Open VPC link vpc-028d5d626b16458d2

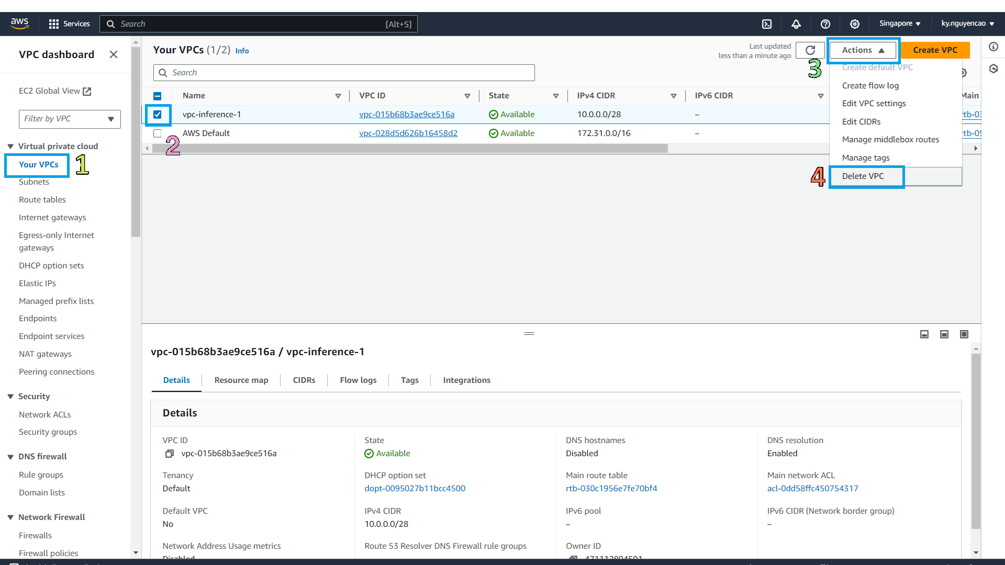point(408,133)
